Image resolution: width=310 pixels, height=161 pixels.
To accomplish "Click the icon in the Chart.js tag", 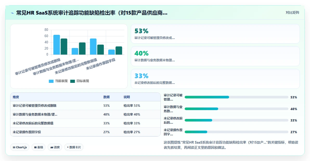I will [14, 147].
